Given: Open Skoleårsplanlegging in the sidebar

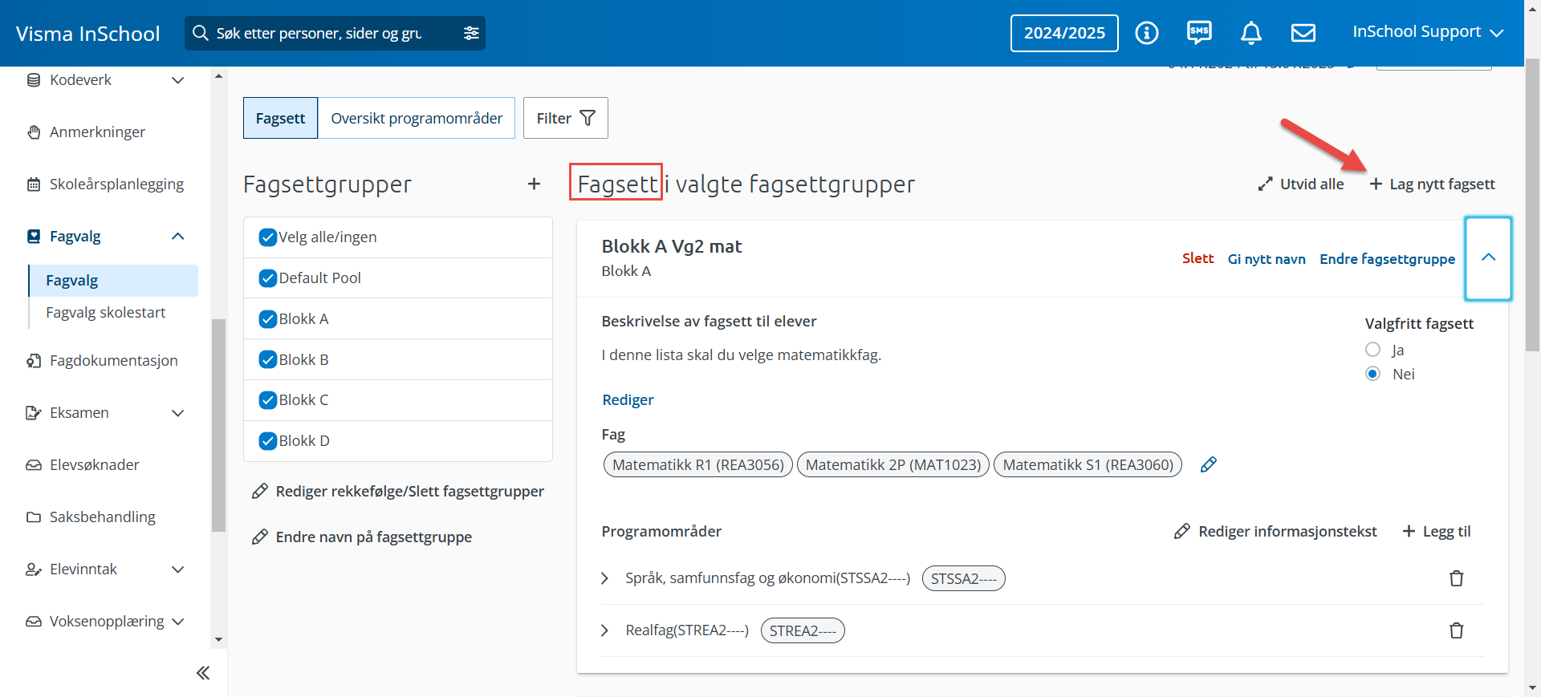Looking at the screenshot, I should click(116, 184).
